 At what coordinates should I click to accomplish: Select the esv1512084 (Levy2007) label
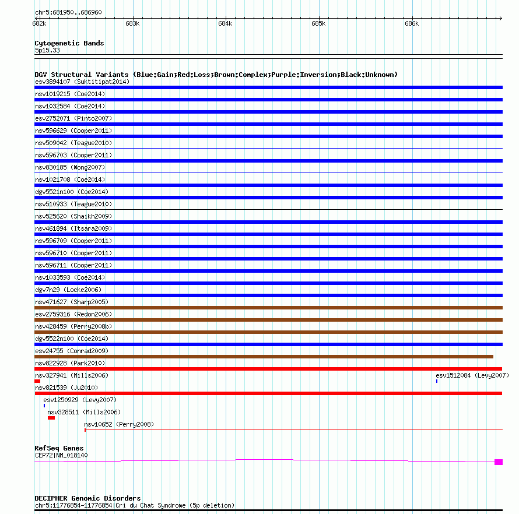472,375
